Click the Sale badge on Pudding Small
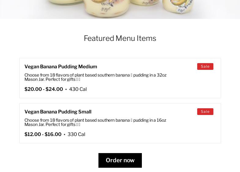This screenshot has width=240, height=172. click(205, 112)
